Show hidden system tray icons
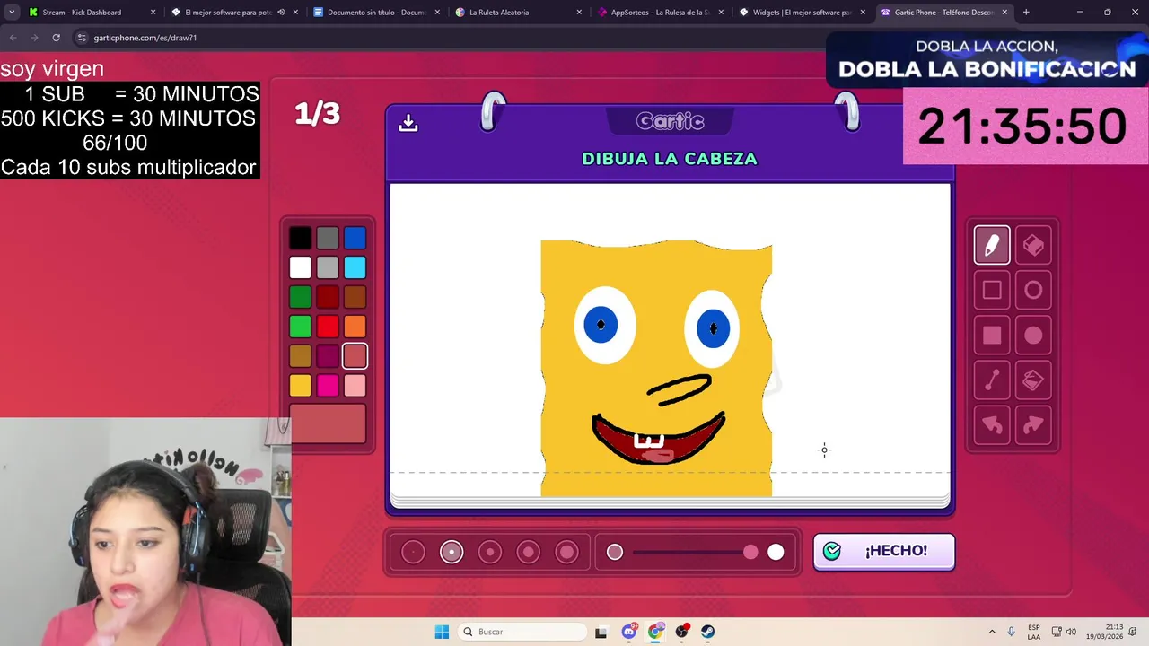Screen dimensions: 1149x646 (992, 632)
